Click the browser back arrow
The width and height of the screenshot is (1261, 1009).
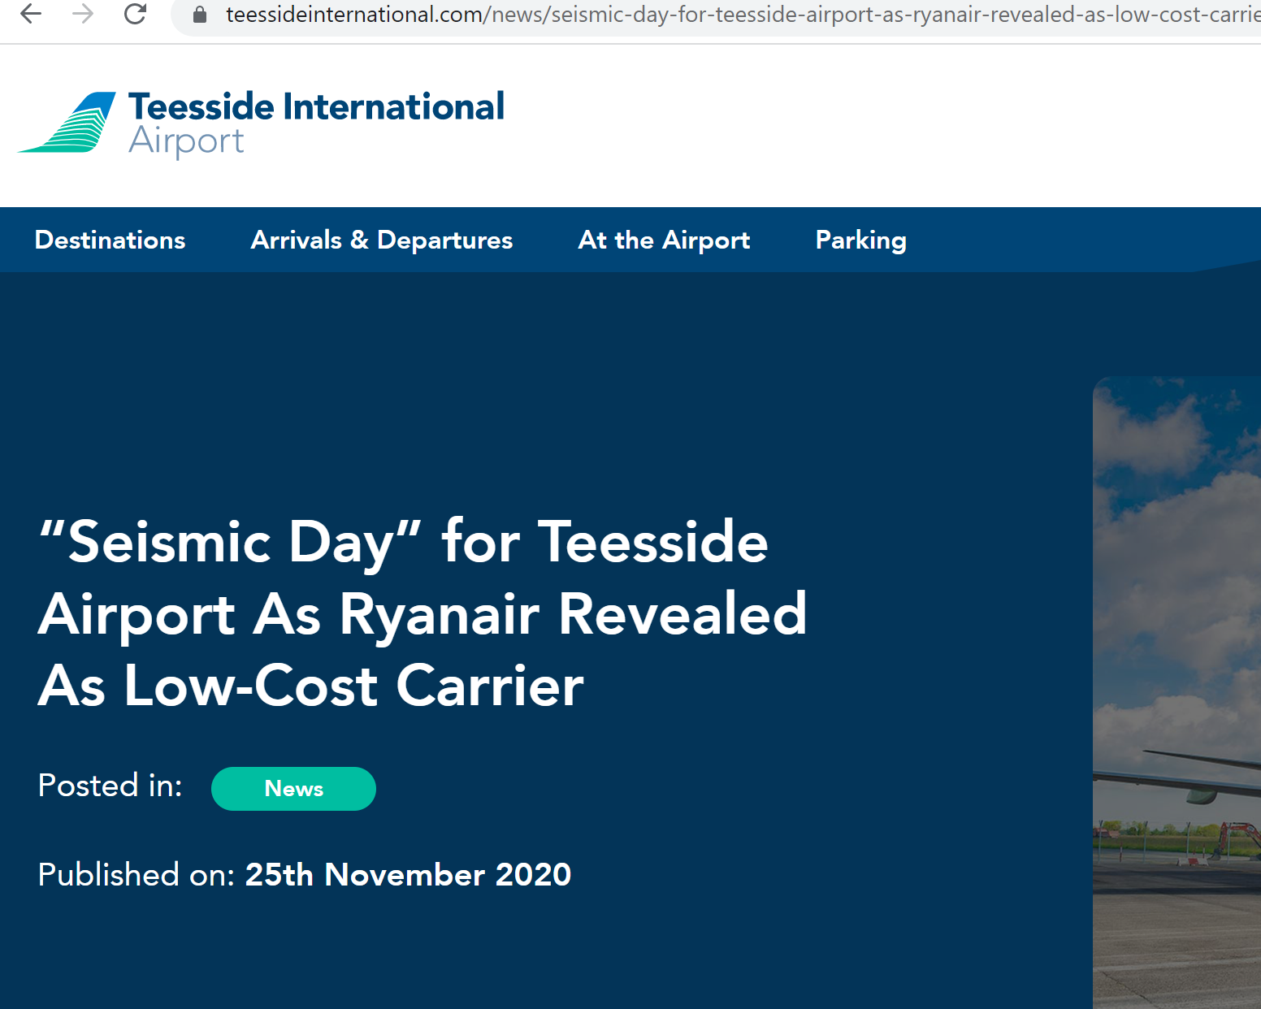coord(31,14)
